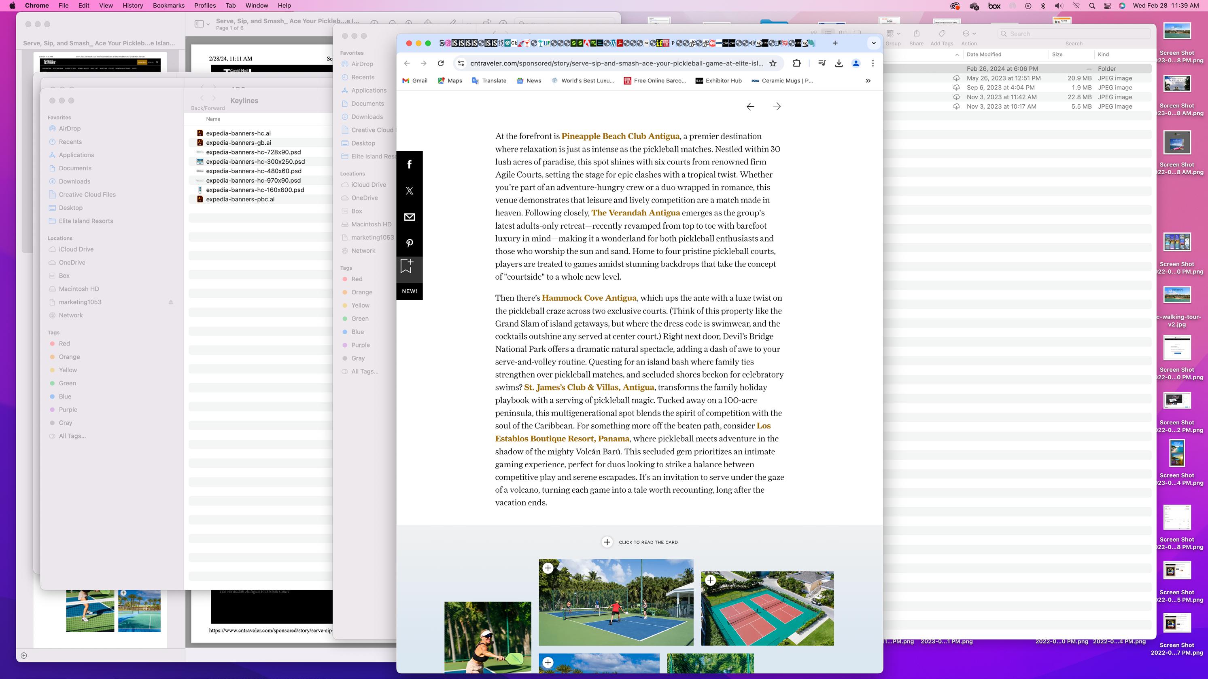
Task: Click the X (Twitter) share icon
Action: pyautogui.click(x=410, y=191)
